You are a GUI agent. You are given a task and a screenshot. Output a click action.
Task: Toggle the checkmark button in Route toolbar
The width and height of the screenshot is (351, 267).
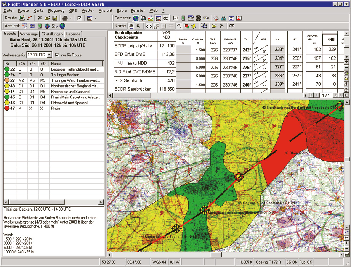click(x=79, y=18)
